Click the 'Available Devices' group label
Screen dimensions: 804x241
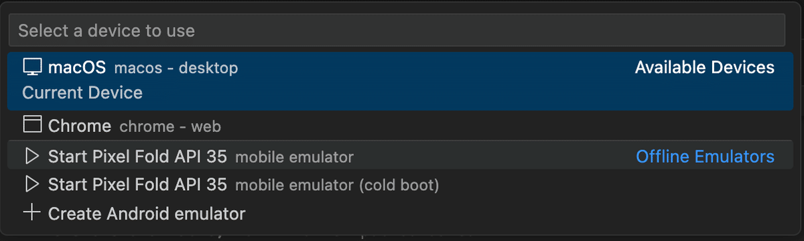click(x=705, y=68)
